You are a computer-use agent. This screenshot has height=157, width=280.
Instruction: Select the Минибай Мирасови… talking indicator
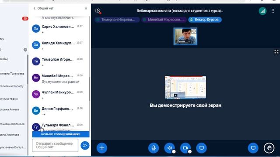tap(164, 20)
